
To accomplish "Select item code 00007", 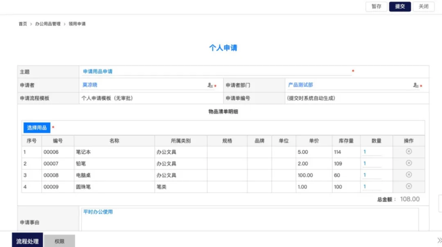I will tap(51, 163).
